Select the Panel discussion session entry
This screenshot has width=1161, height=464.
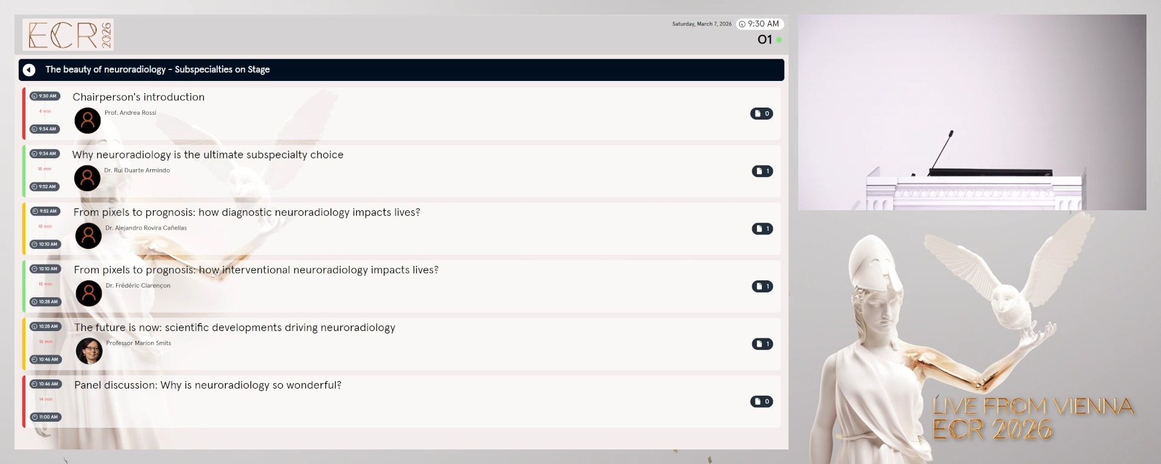207,385
